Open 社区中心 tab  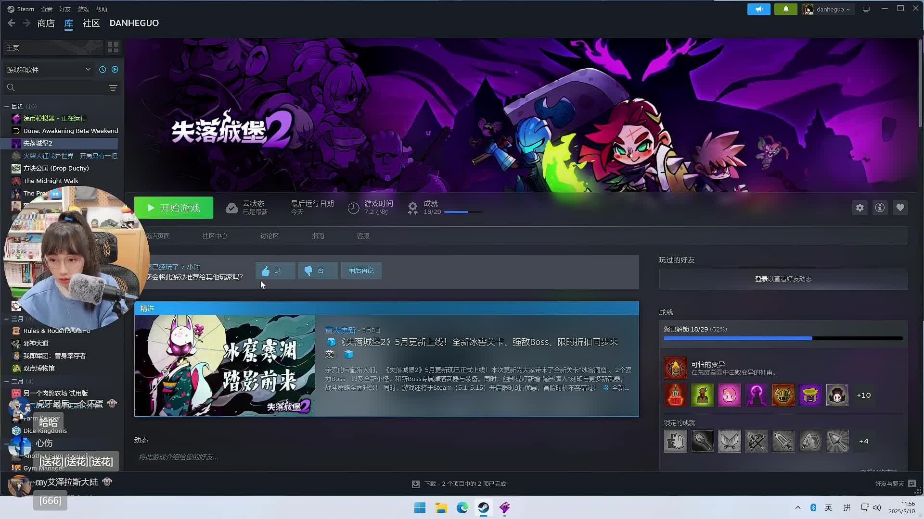point(215,236)
